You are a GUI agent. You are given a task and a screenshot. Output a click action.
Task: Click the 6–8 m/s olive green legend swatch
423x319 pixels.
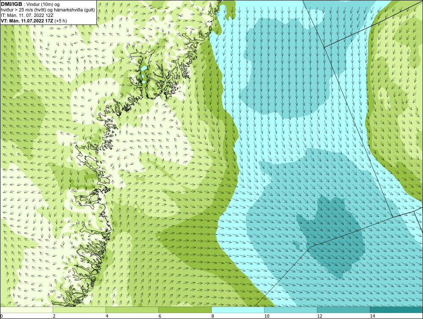[185, 310]
